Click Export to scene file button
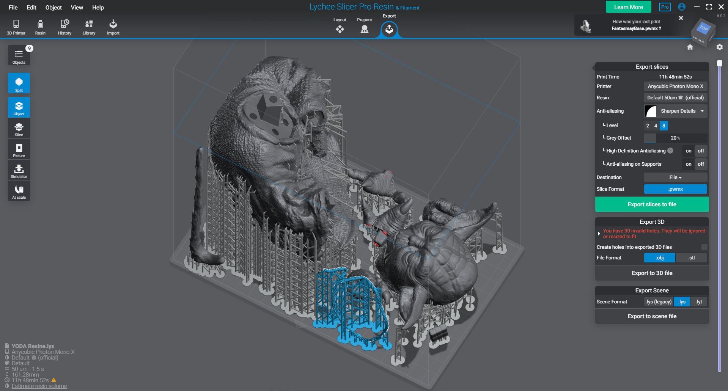 coord(652,316)
